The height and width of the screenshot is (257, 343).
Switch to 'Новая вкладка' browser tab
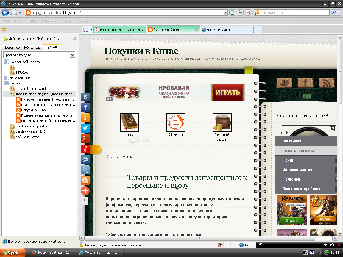[x=226, y=30]
